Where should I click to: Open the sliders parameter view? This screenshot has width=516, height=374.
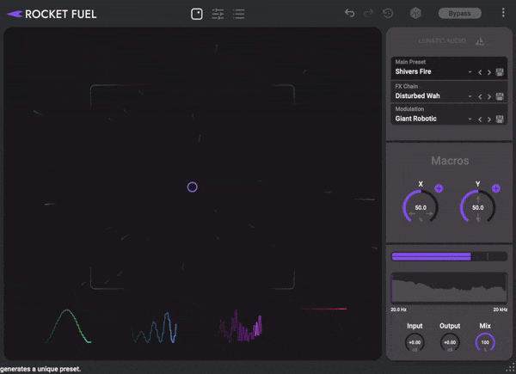218,14
